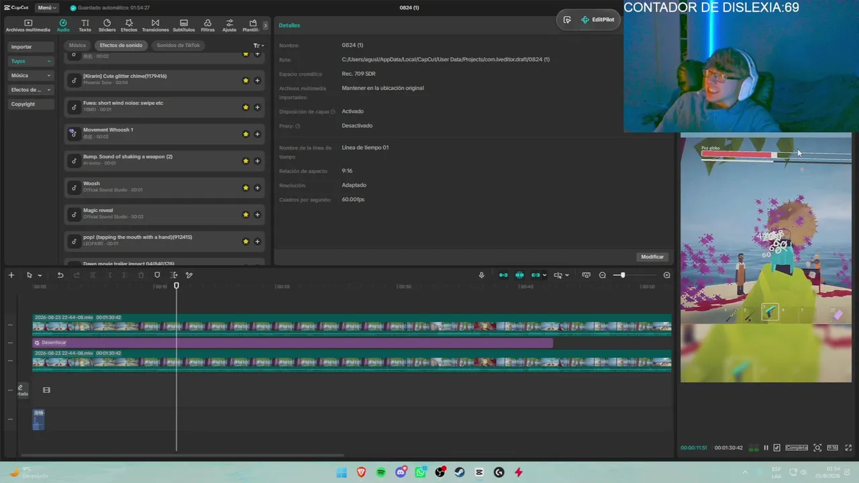The image size is (859, 483).
Task: Toggle favorite star for Bump weapon sound
Action: click(x=246, y=161)
